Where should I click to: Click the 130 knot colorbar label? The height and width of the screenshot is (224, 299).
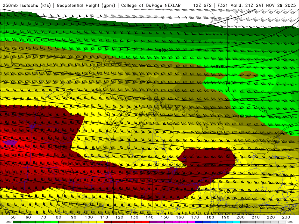(x=135, y=217)
